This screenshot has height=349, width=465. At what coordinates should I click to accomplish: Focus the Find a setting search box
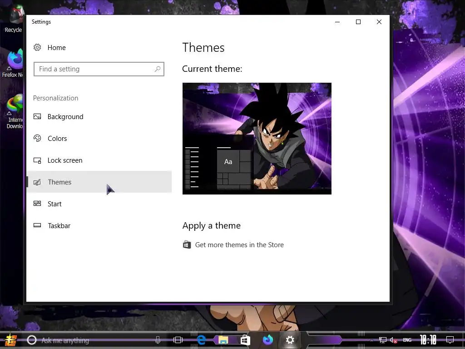coord(99,69)
